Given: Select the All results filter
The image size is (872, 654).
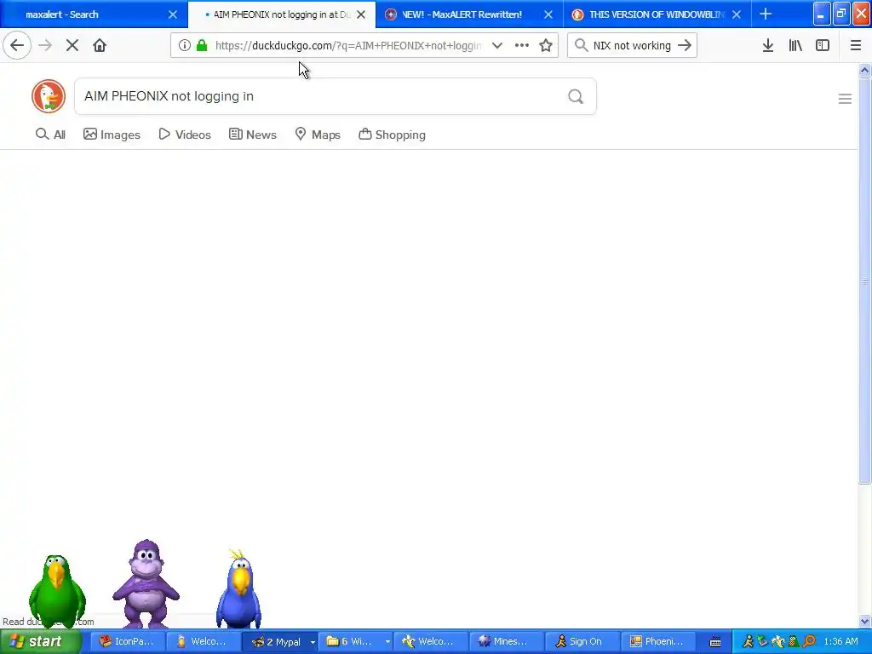Looking at the screenshot, I should [50, 135].
